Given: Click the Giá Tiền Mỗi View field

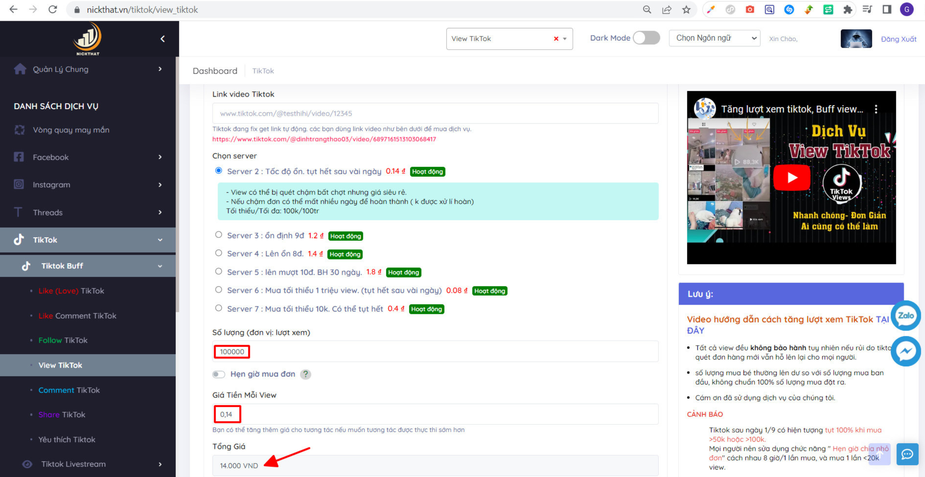Looking at the screenshot, I should click(x=435, y=414).
